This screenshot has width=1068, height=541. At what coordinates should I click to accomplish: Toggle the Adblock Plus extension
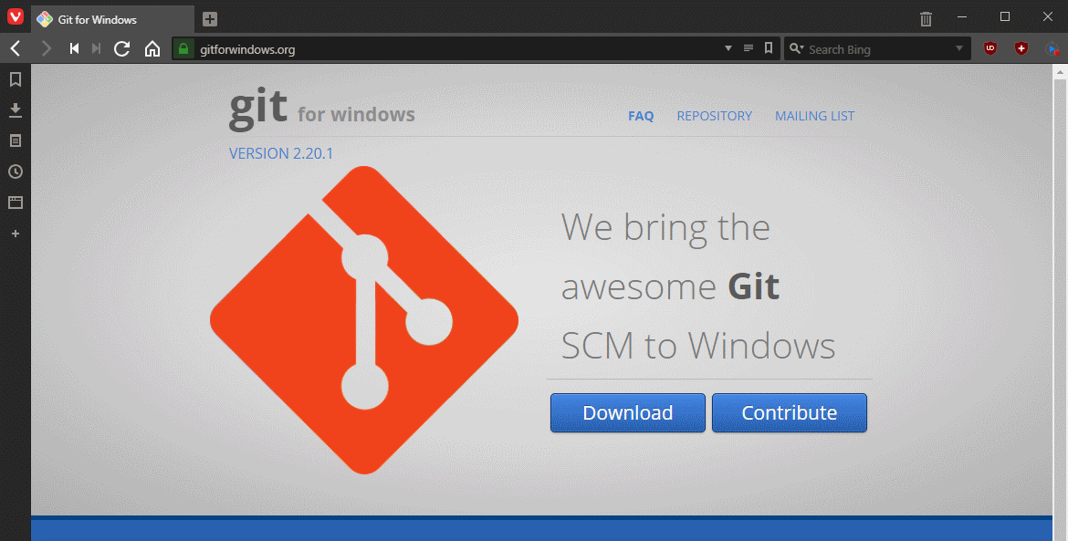tap(1021, 48)
